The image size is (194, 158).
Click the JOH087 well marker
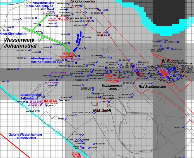[50, 75]
